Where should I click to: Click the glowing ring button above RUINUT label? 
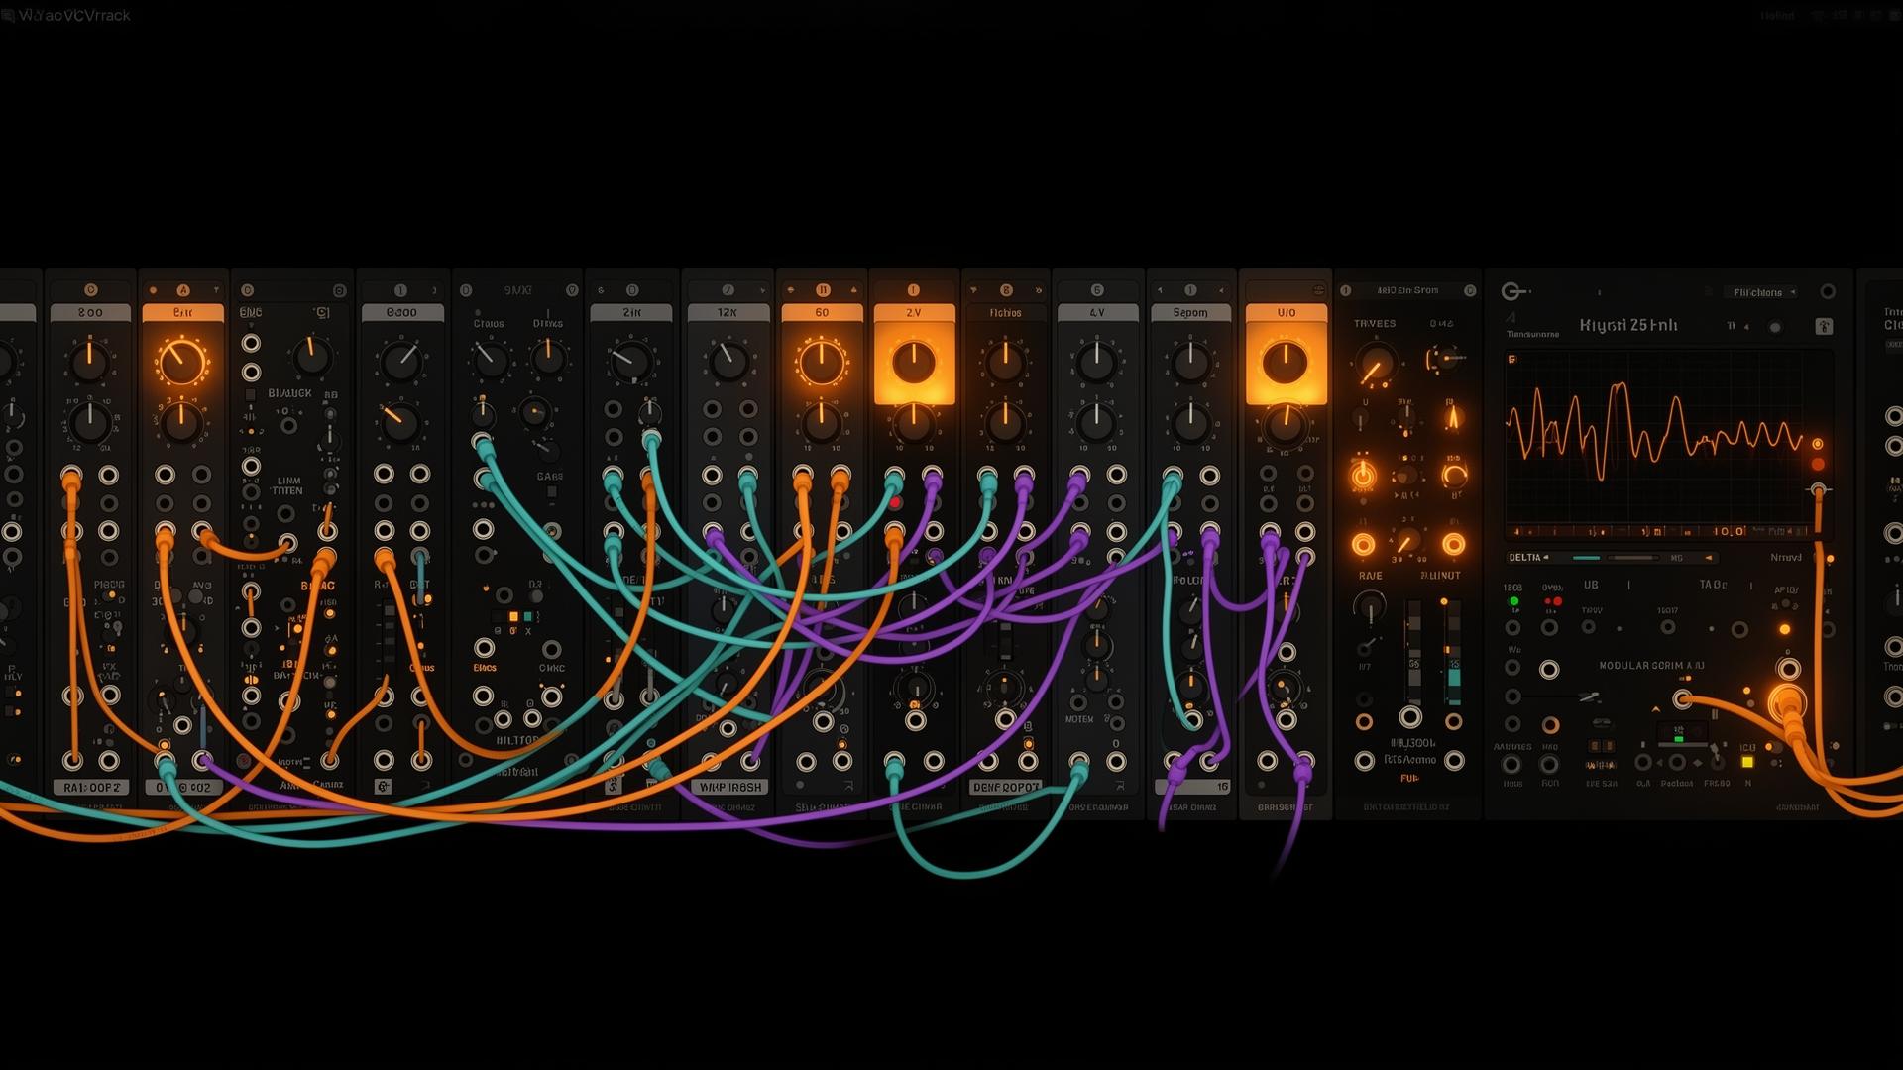tap(1453, 545)
